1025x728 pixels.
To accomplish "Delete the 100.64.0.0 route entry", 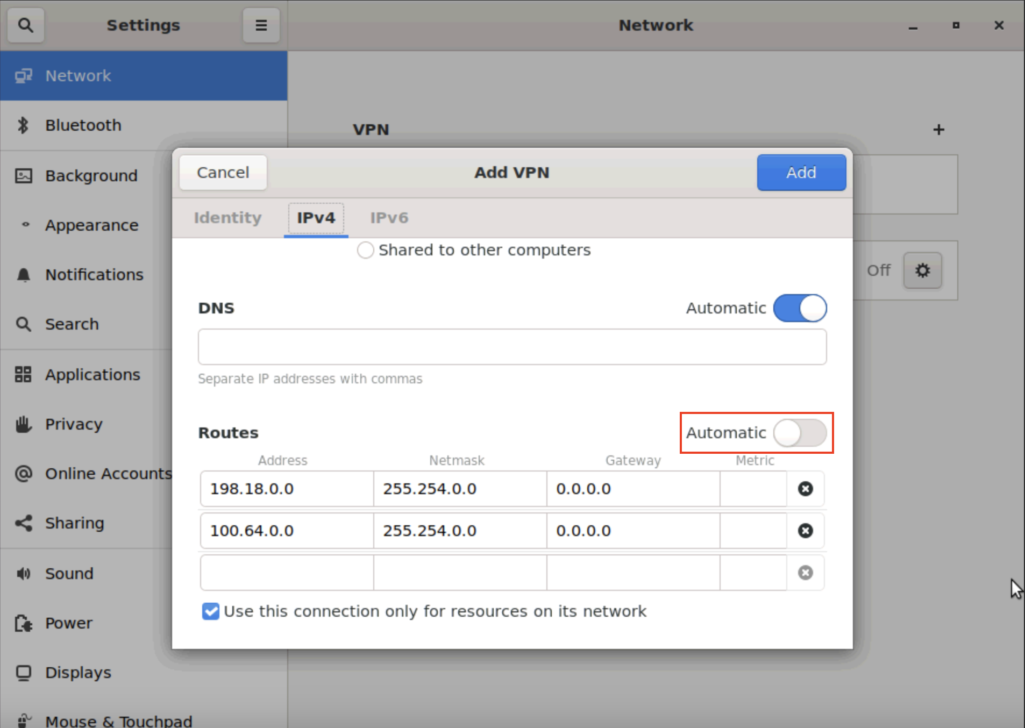I will click(x=805, y=531).
